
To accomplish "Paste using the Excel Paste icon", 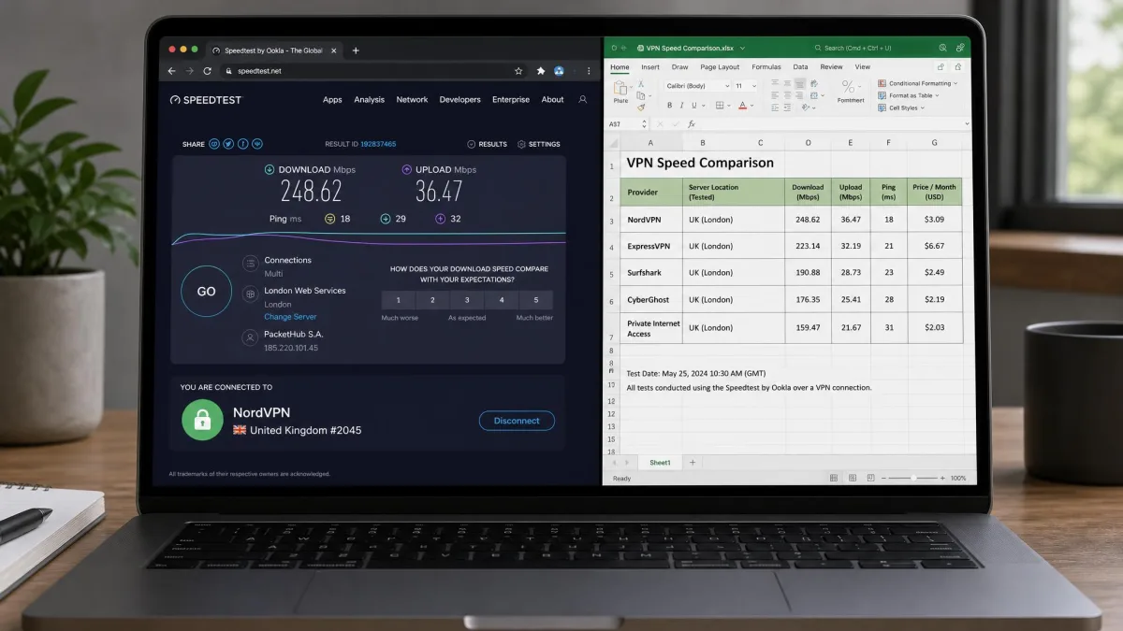I will pyautogui.click(x=620, y=87).
